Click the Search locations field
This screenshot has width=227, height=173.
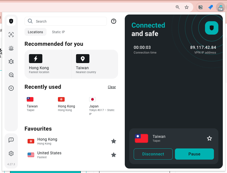(x=65, y=21)
